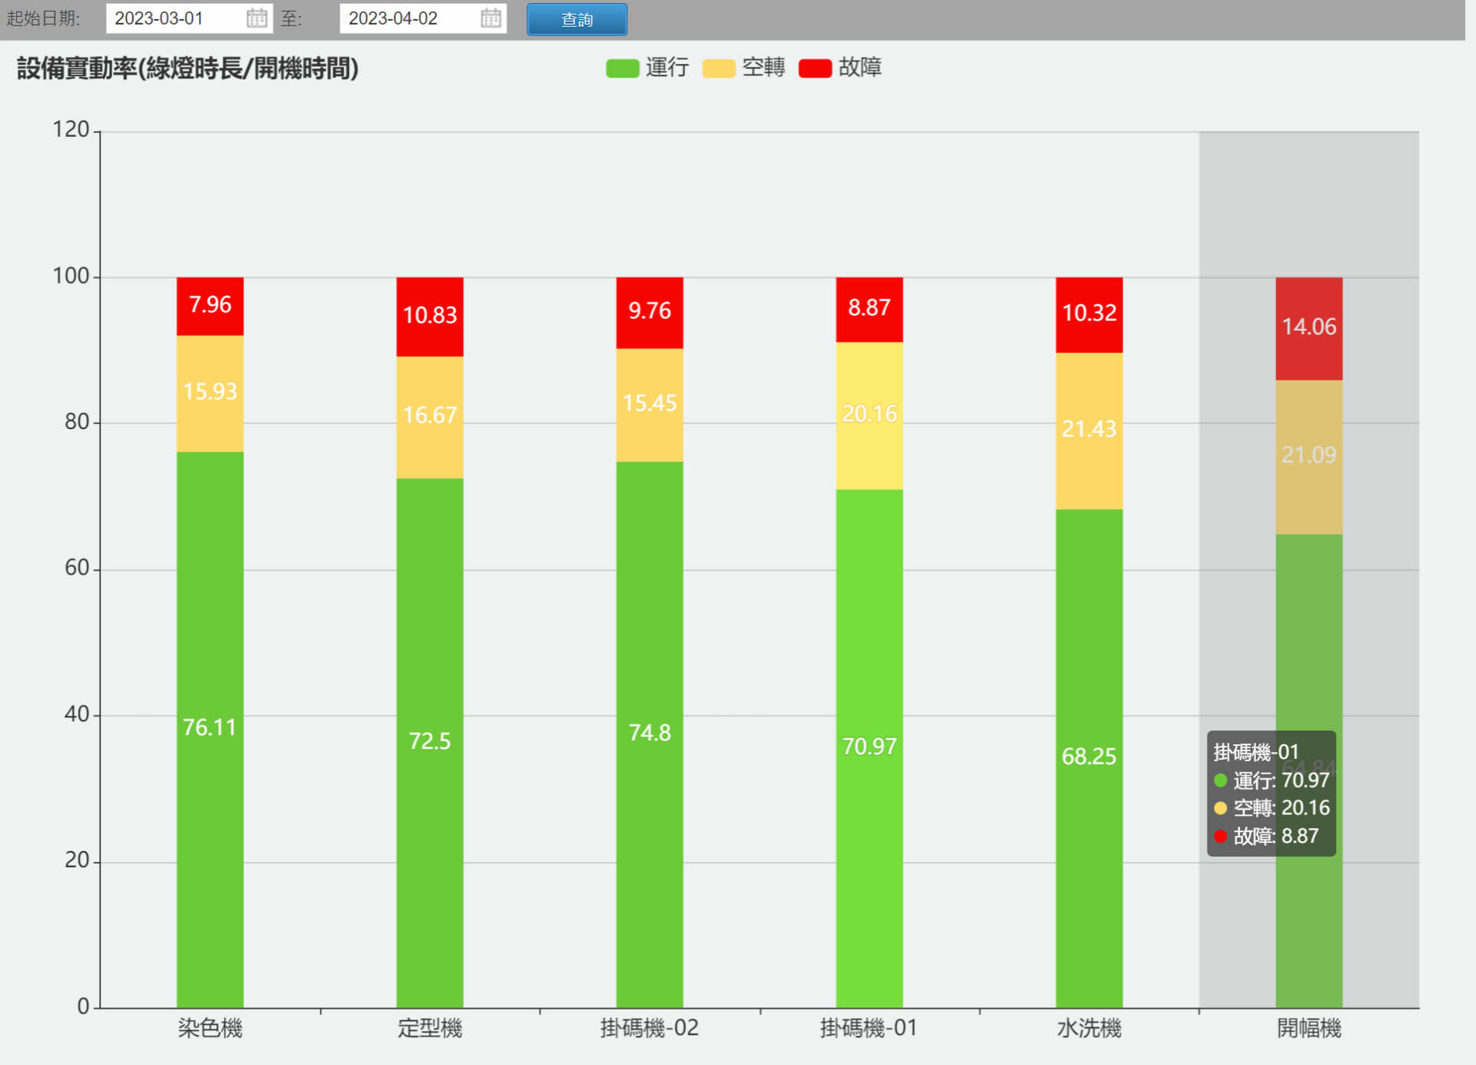Select the 開幅機 red segment 14.06
The height and width of the screenshot is (1065, 1476).
click(x=1309, y=328)
